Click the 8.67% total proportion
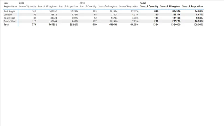224x126 pixels. point(199,15)
